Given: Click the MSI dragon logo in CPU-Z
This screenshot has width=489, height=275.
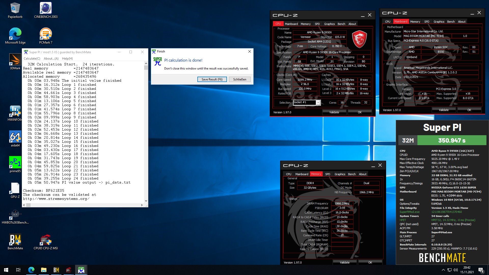Looking at the screenshot, I should (x=359, y=39).
